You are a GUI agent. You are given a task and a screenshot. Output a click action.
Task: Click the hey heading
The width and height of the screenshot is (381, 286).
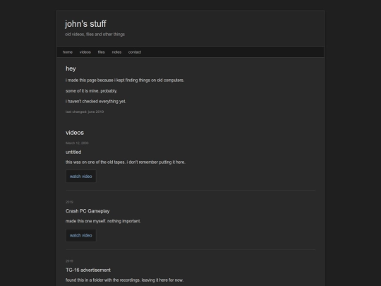(71, 68)
